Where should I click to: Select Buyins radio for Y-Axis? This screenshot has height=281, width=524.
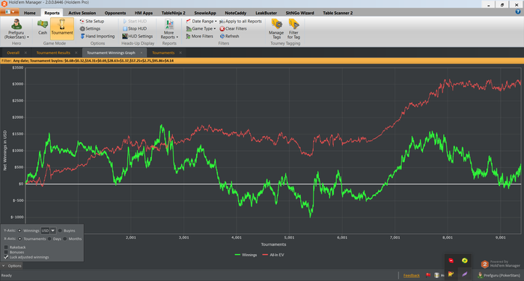click(x=60, y=231)
